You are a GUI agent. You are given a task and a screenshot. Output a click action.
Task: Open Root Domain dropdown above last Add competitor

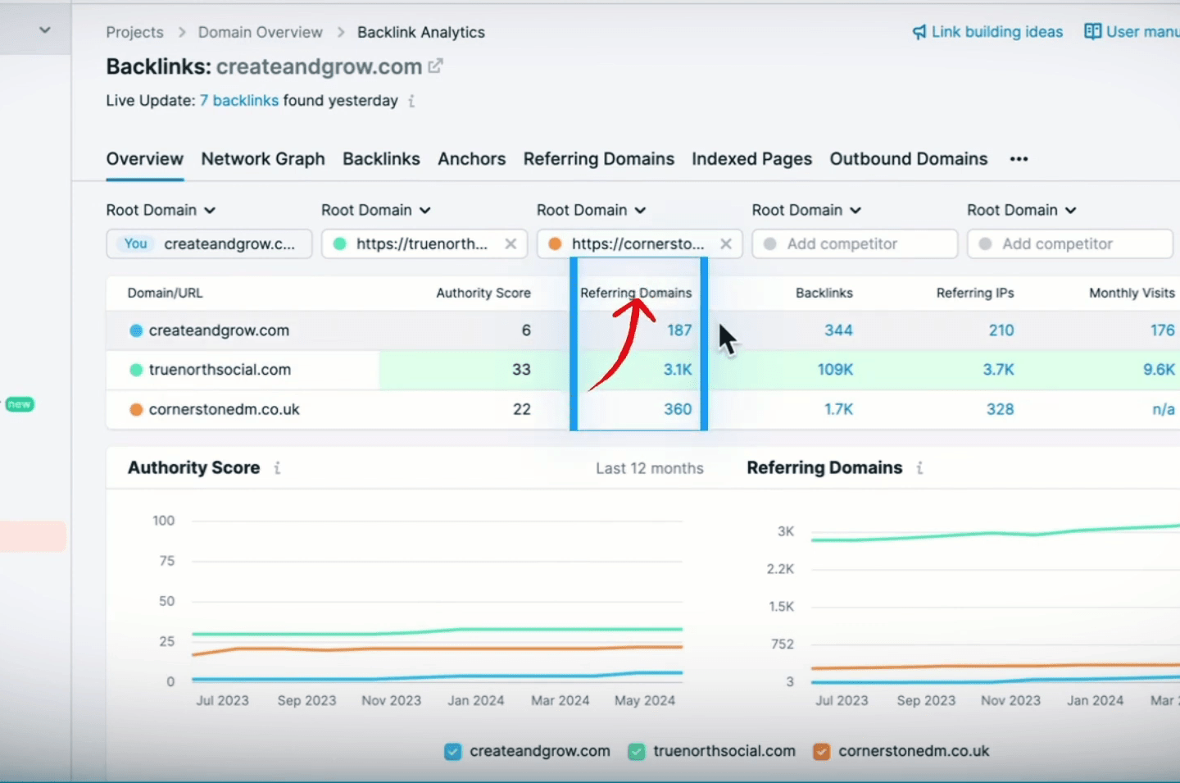[1022, 210]
